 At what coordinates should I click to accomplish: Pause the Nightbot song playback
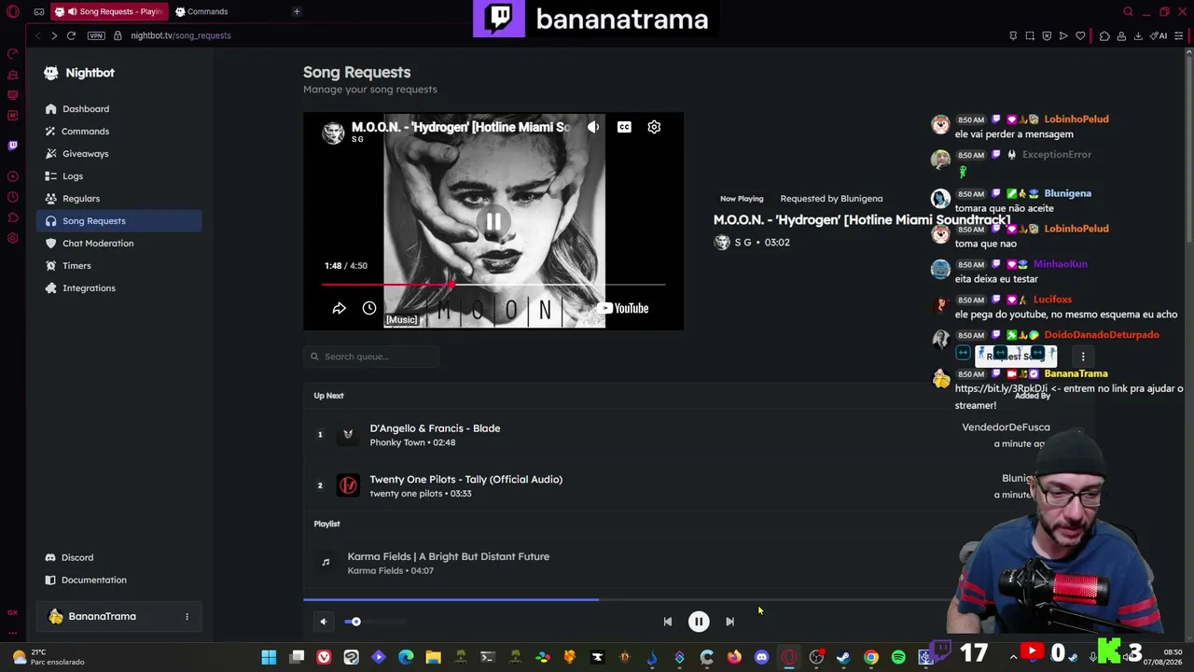[x=699, y=622]
